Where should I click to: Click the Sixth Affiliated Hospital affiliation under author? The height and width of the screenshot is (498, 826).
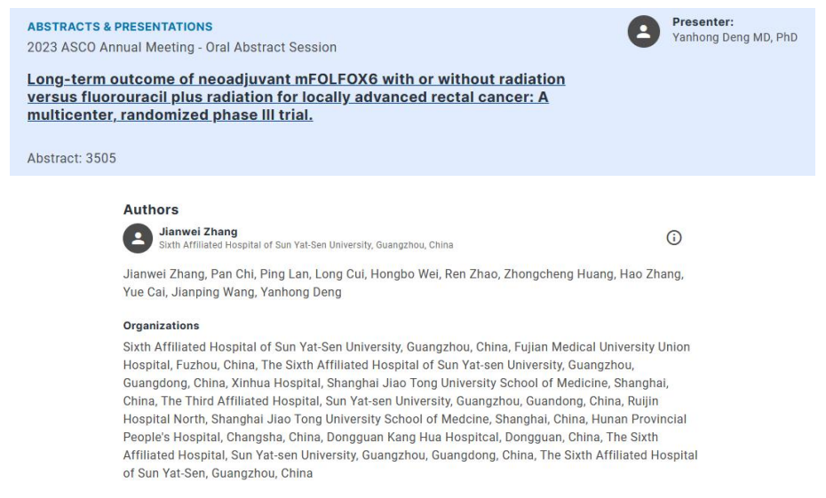coord(306,245)
